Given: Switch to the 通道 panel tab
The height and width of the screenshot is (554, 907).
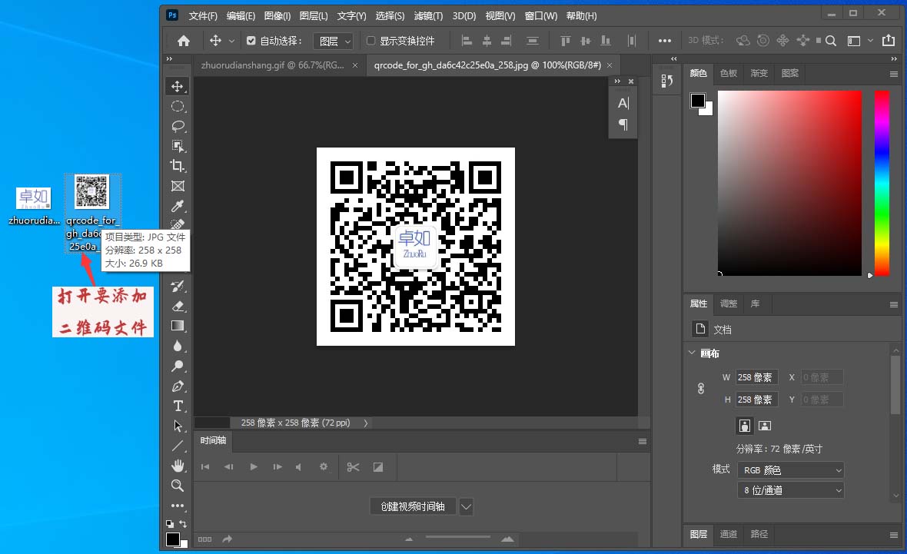Looking at the screenshot, I should pyautogui.click(x=729, y=534).
